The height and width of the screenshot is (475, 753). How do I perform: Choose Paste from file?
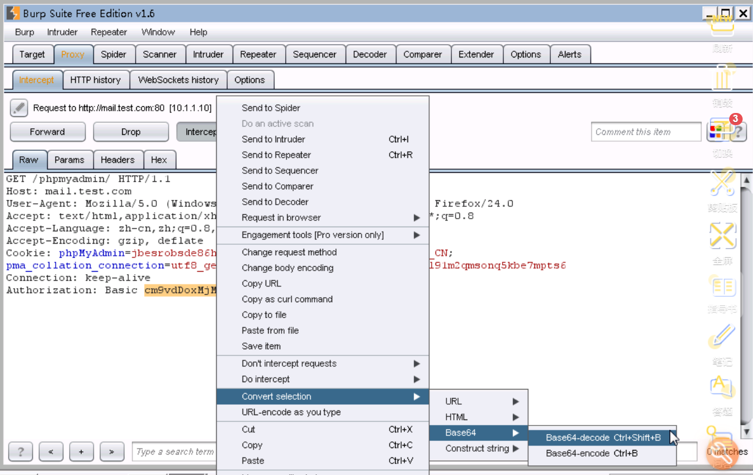click(323, 330)
